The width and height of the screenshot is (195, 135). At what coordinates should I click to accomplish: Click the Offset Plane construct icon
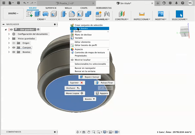point(122,14)
